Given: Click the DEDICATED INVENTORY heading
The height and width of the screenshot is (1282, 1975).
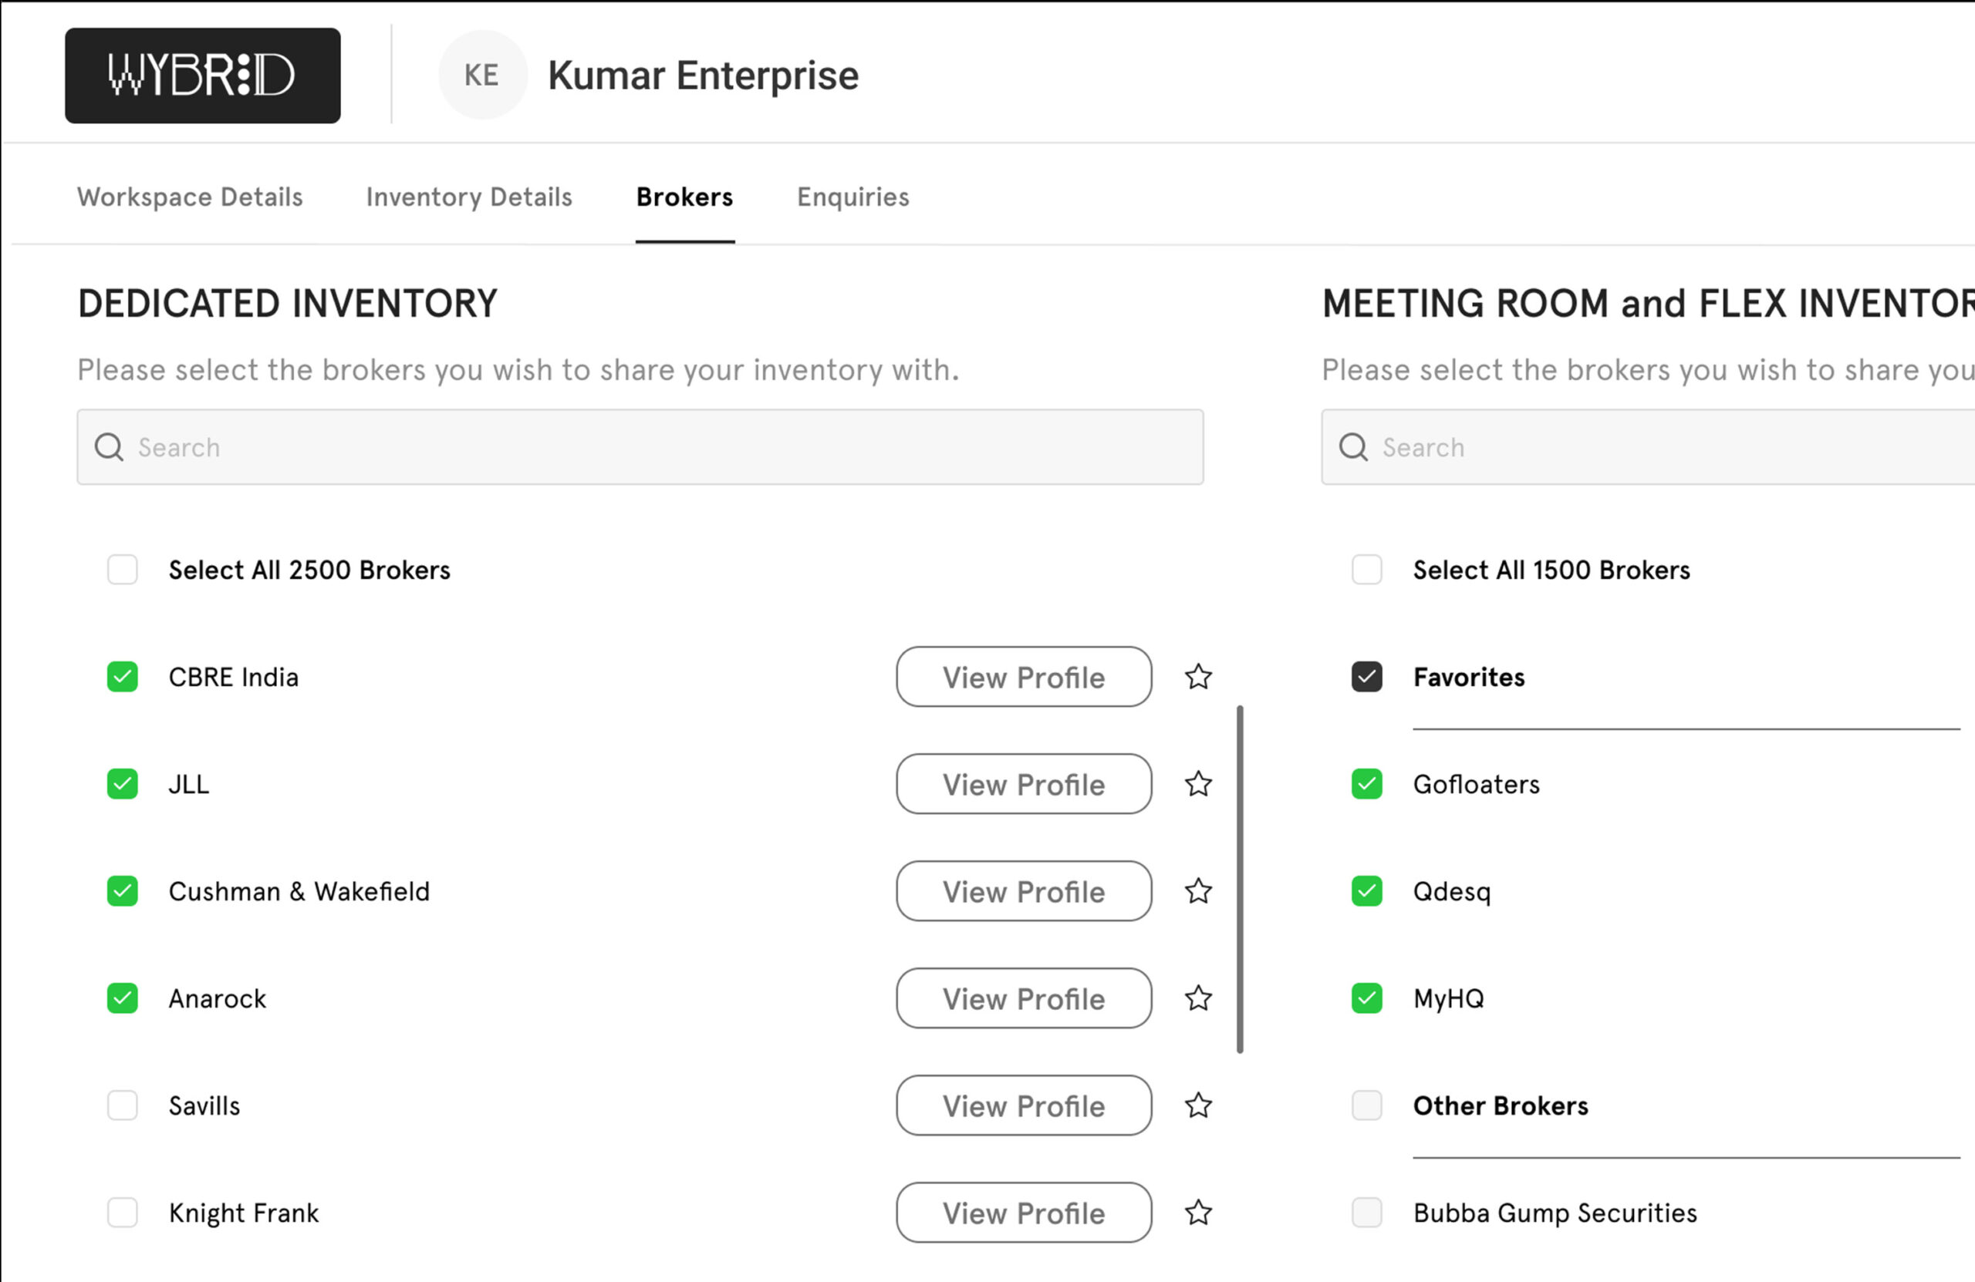Looking at the screenshot, I should pos(287,304).
